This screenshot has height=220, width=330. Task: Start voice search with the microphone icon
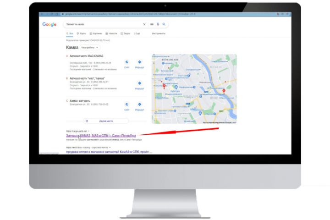[x=158, y=24]
